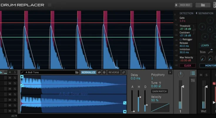This screenshot has width=216, height=118.
Task: Click the snowflake freeze icon
Action: (x=104, y=72)
